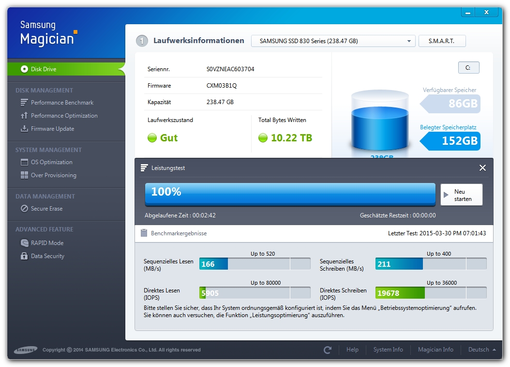Image resolution: width=510 pixels, height=367 pixels.
Task: Open Magician Info from the footer
Action: point(435,350)
